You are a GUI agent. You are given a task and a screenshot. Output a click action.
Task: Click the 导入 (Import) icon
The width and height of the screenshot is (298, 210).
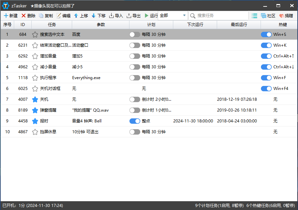point(111,16)
